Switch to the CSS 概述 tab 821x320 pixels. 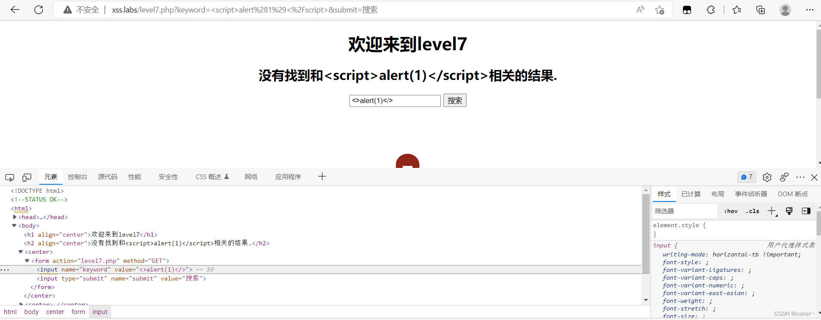pyautogui.click(x=212, y=177)
